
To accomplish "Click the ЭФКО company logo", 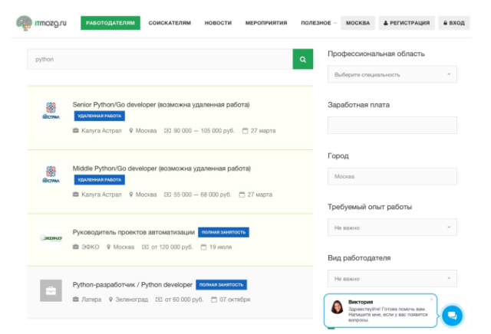I will (x=51, y=238).
